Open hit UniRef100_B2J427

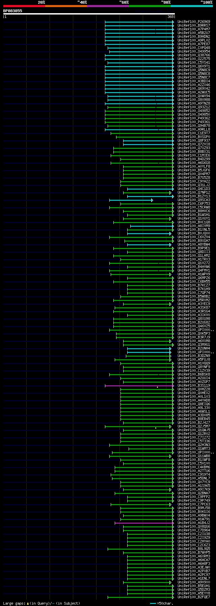194,423
